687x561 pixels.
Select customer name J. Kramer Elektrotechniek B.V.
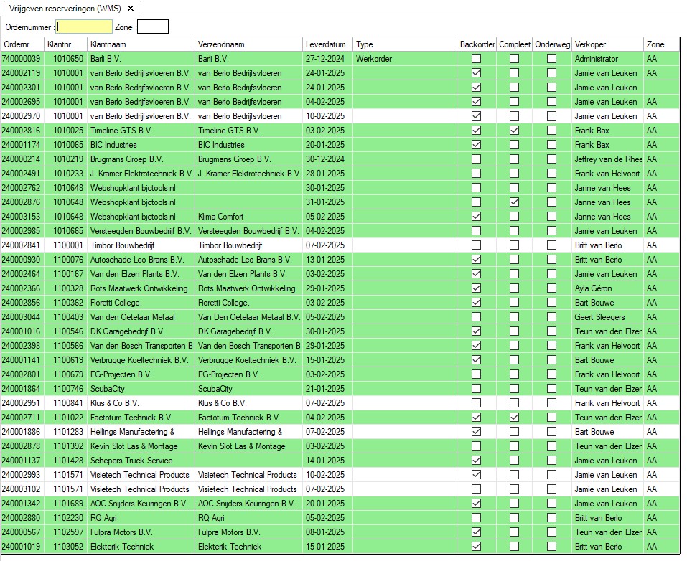tap(141, 174)
